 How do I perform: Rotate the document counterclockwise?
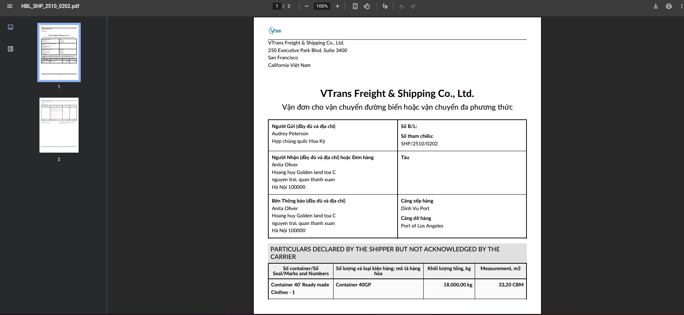[367, 6]
